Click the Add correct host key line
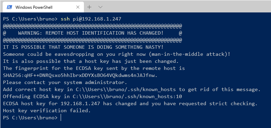The width and height of the screenshot is (271, 128). [x=132, y=90]
